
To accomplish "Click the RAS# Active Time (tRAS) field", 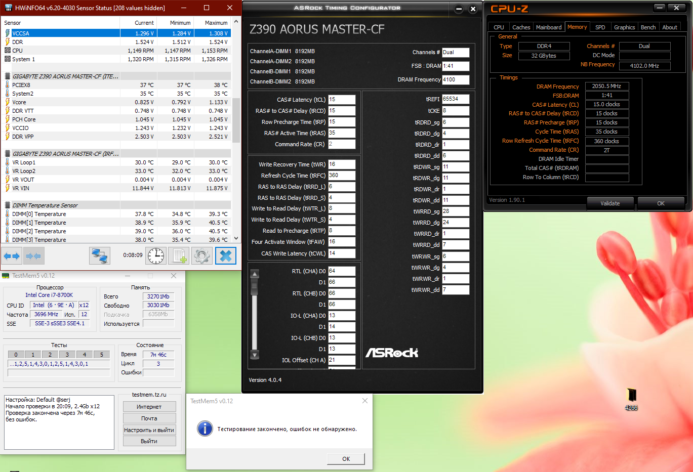I will coord(342,133).
